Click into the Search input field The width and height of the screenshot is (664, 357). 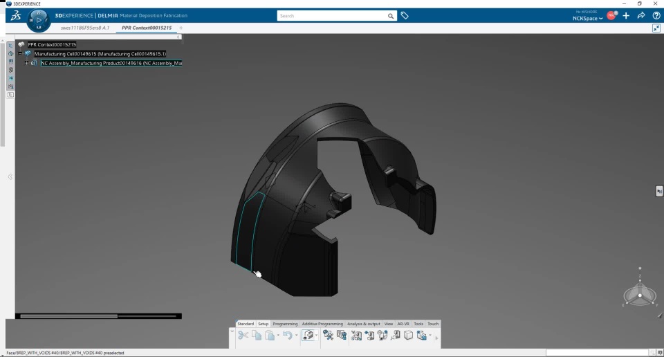pyautogui.click(x=333, y=16)
